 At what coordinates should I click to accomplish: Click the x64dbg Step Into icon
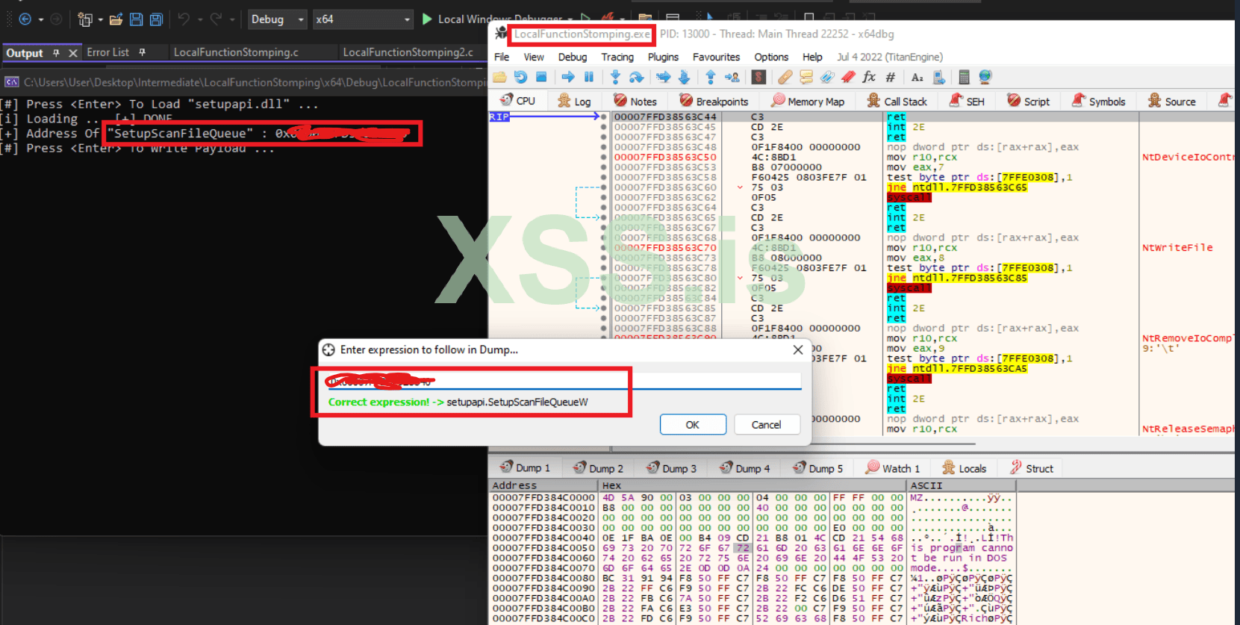pyautogui.click(x=615, y=77)
